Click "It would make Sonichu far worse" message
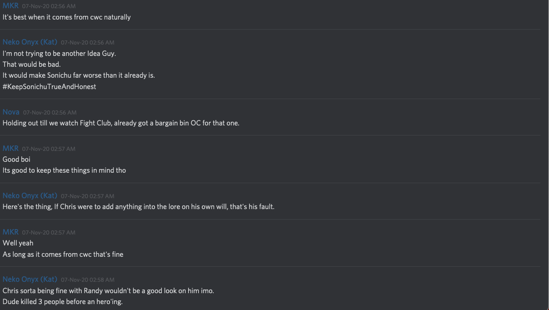Viewport: 549px width, 310px height. pos(79,75)
